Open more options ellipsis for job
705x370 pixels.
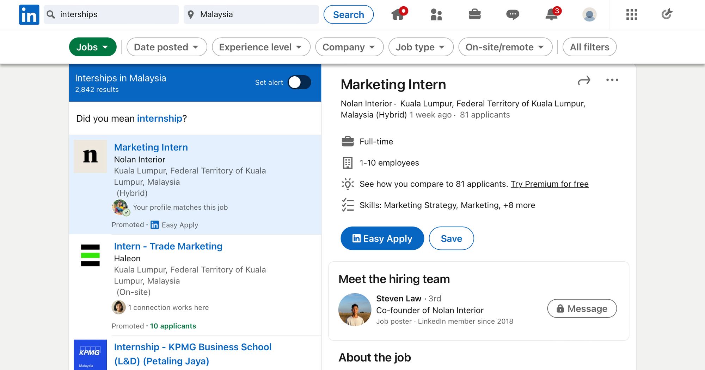coord(612,80)
